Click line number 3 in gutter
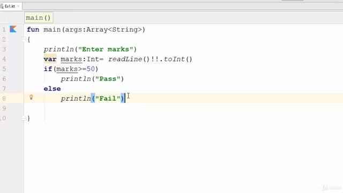This screenshot has height=193, width=343. [4, 49]
